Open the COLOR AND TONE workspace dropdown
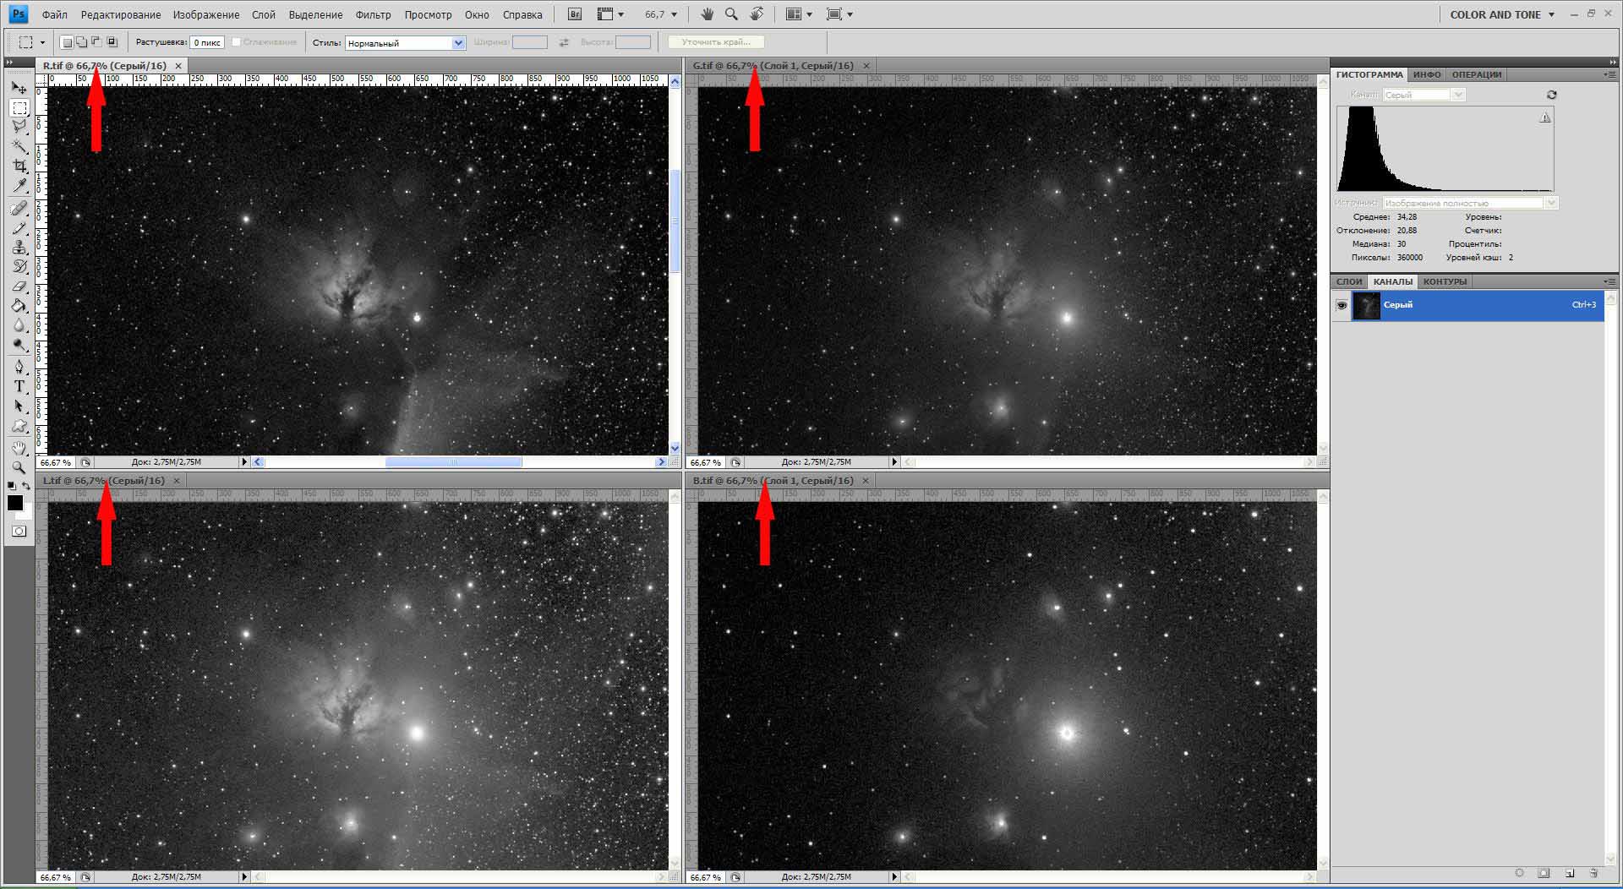 [1502, 14]
